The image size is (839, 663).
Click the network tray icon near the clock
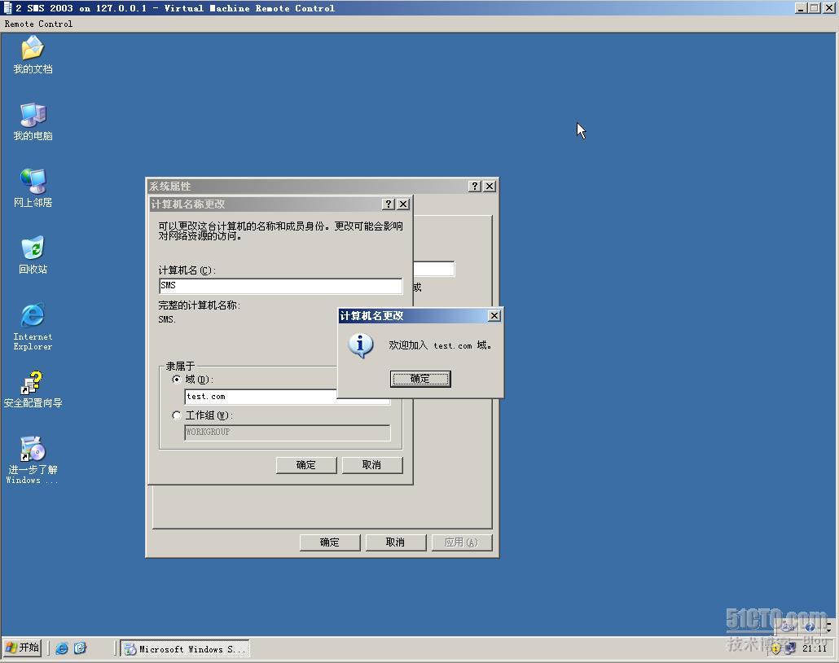pyautogui.click(x=791, y=648)
